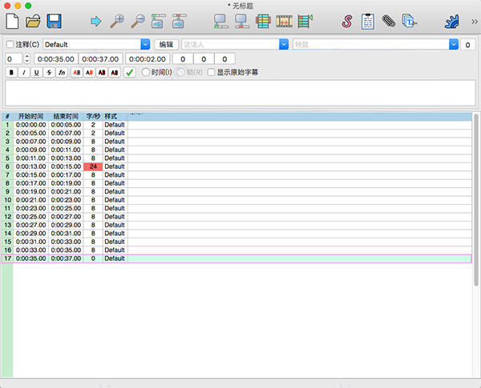
Task: Open script properties notepad icon
Action: click(x=368, y=22)
